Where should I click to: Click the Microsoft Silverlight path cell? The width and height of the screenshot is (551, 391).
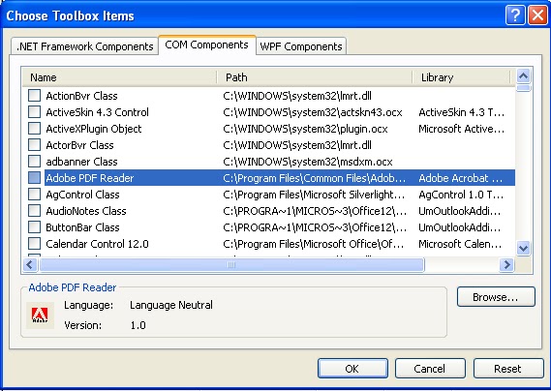(314, 195)
